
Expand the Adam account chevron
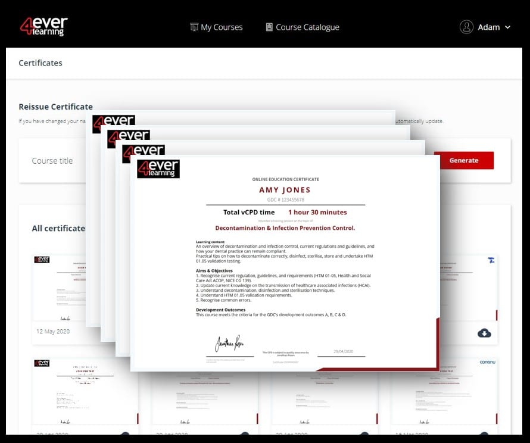click(507, 27)
